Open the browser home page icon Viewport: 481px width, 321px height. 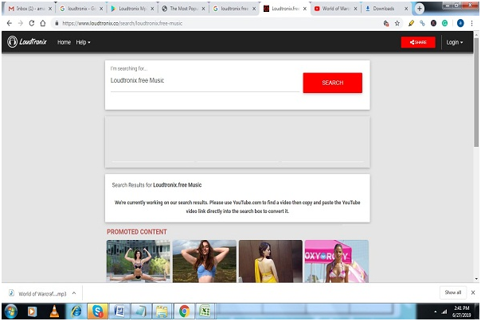point(43,23)
